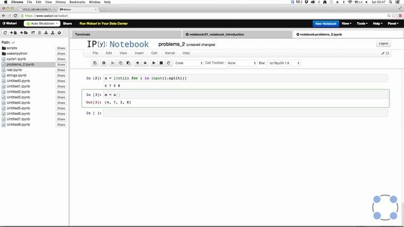The width and height of the screenshot is (404, 227).
Task: Click the kernel status circle icon
Action: click(388, 53)
